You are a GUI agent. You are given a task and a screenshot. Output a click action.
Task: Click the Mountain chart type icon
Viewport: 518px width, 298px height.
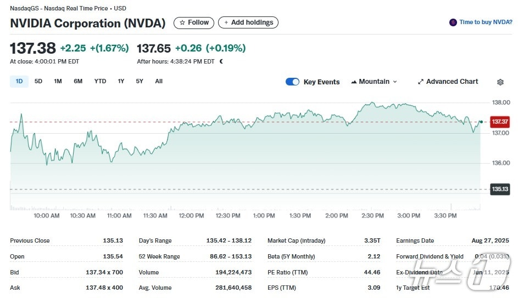tap(353, 82)
